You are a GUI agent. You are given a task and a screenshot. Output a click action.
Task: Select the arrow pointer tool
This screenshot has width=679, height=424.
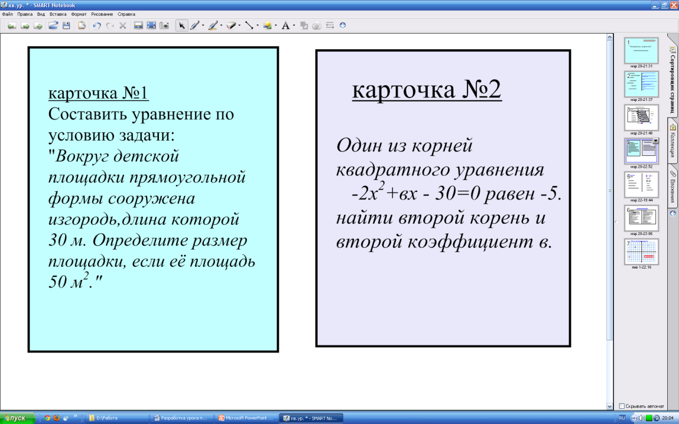tap(182, 25)
